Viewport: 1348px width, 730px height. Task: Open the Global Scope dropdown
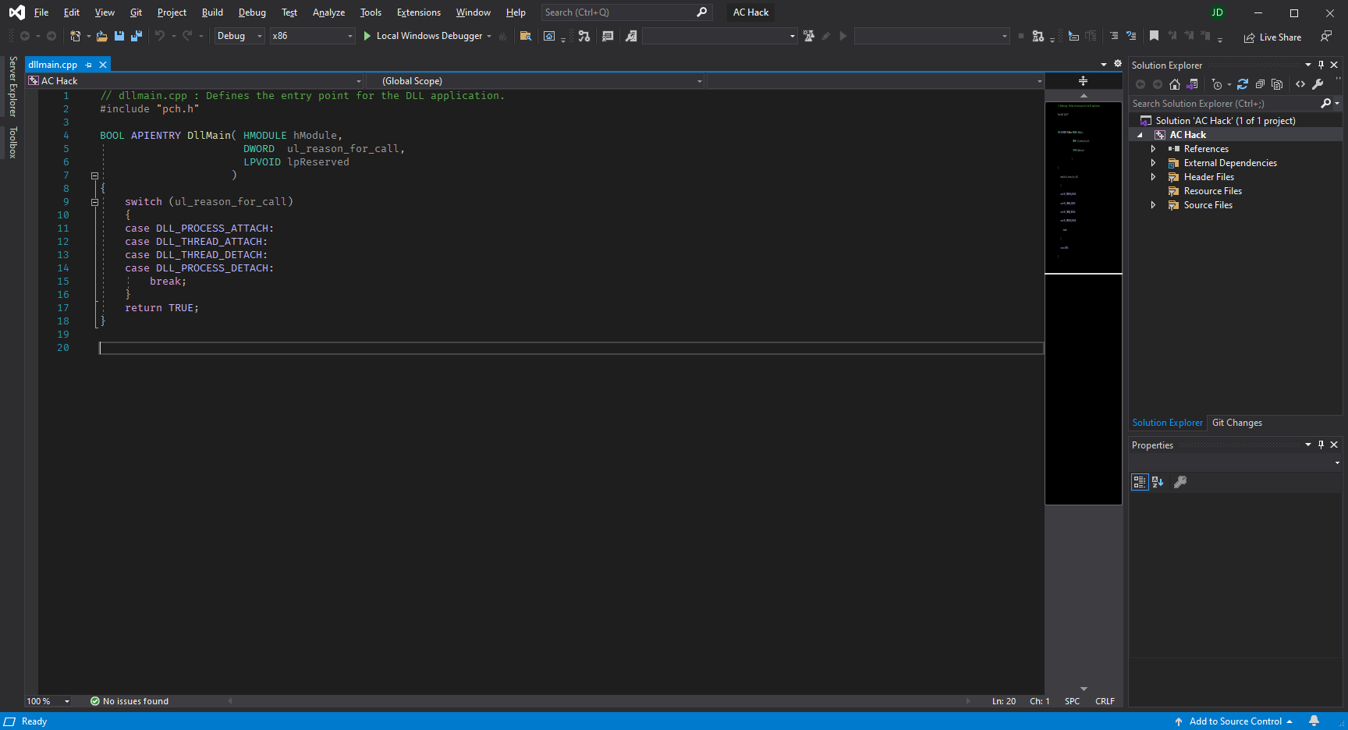[x=536, y=81]
